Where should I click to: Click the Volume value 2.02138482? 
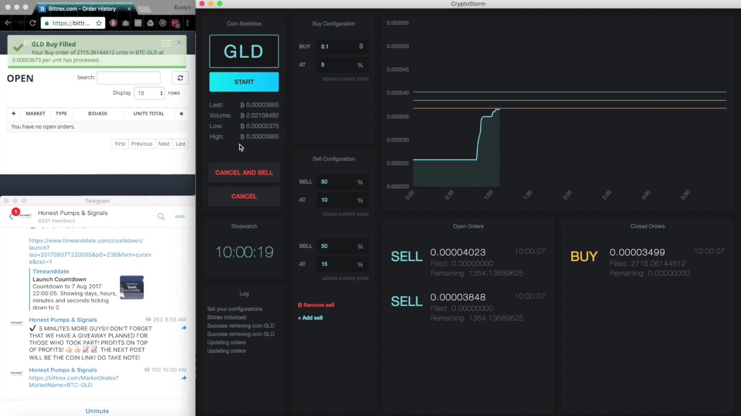point(259,116)
